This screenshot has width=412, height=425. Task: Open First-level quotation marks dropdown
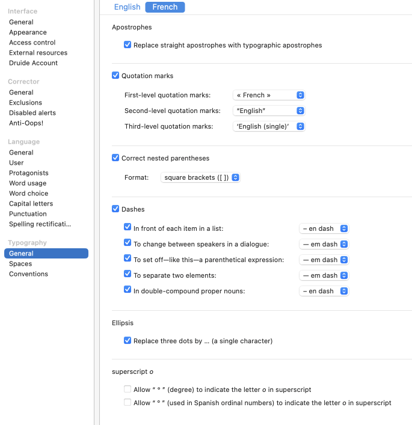pos(269,95)
